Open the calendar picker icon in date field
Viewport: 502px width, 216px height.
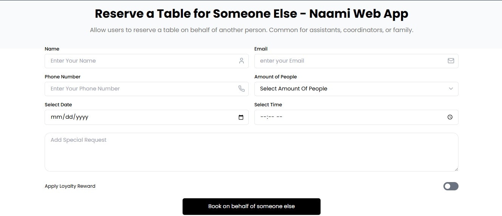[241, 117]
